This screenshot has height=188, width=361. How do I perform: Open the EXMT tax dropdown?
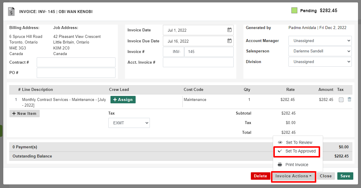pyautogui.click(x=129, y=123)
